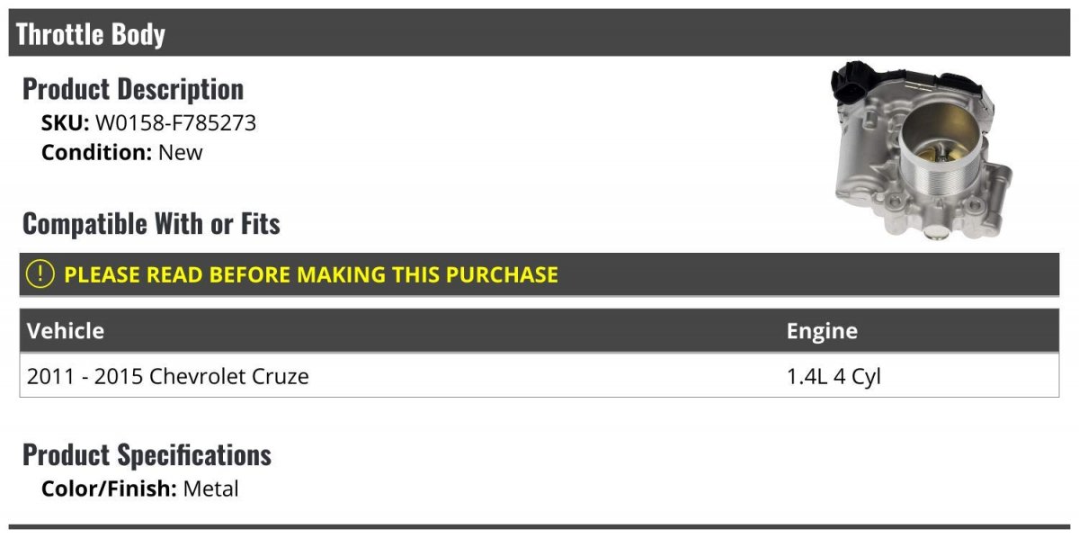This screenshot has width=1079, height=538.
Task: Click the Vehicle column header
Action: click(x=66, y=331)
